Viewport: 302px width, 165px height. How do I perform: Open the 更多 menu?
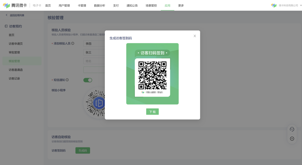click(x=180, y=5)
